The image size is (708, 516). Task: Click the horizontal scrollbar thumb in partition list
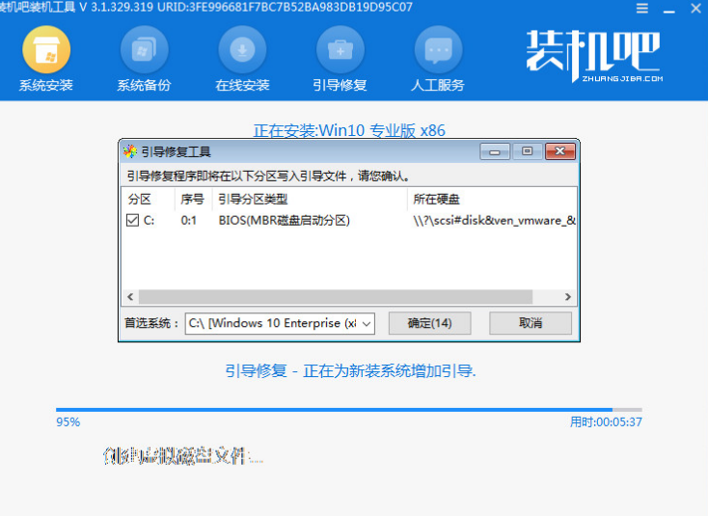pyautogui.click(x=336, y=297)
